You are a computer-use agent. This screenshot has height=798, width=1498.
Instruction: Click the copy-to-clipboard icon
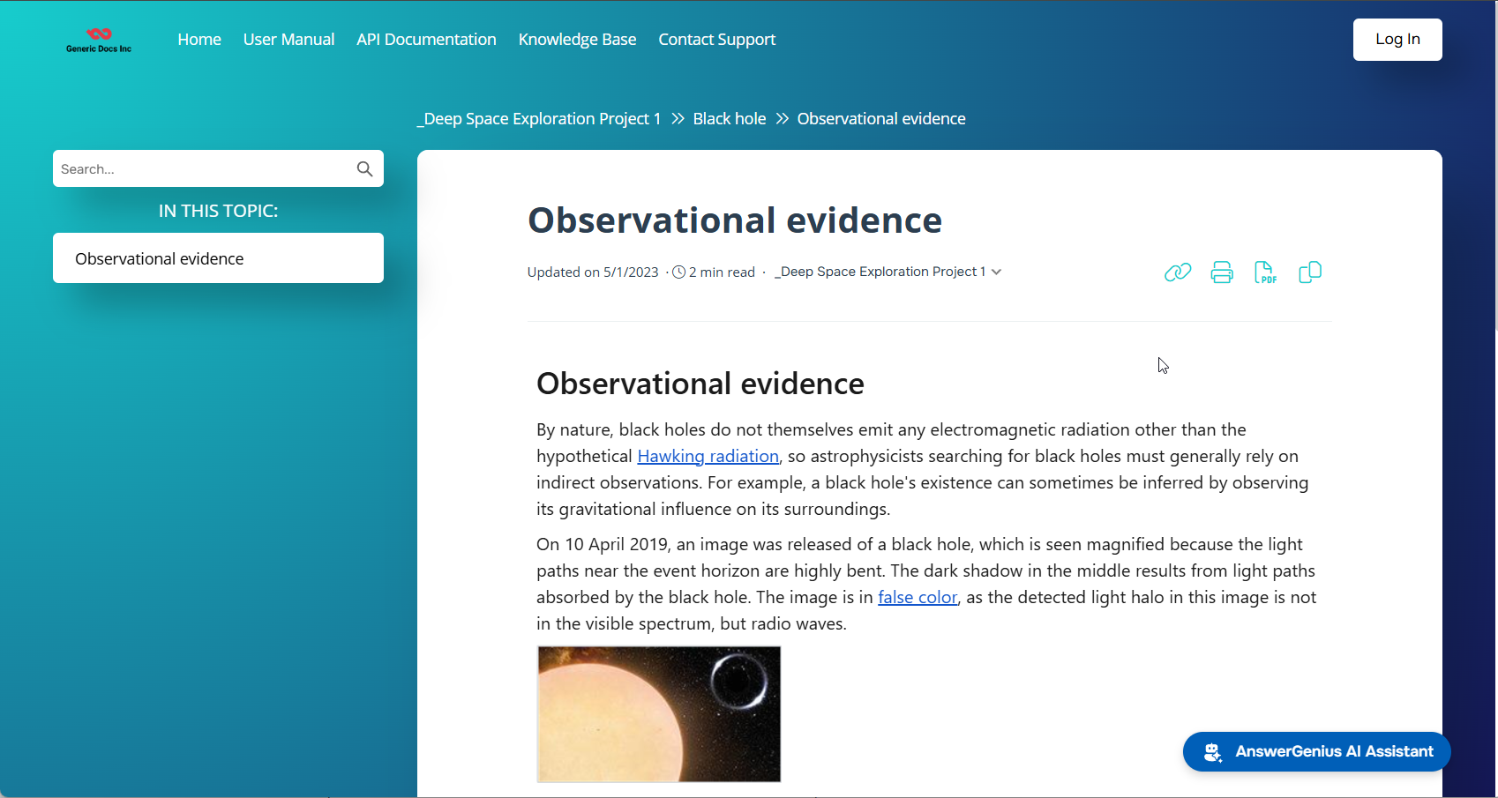1310,272
